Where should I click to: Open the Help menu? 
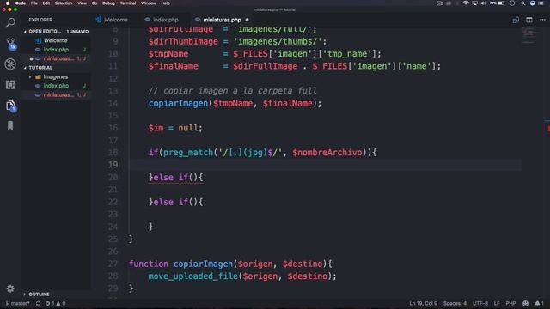166,3
